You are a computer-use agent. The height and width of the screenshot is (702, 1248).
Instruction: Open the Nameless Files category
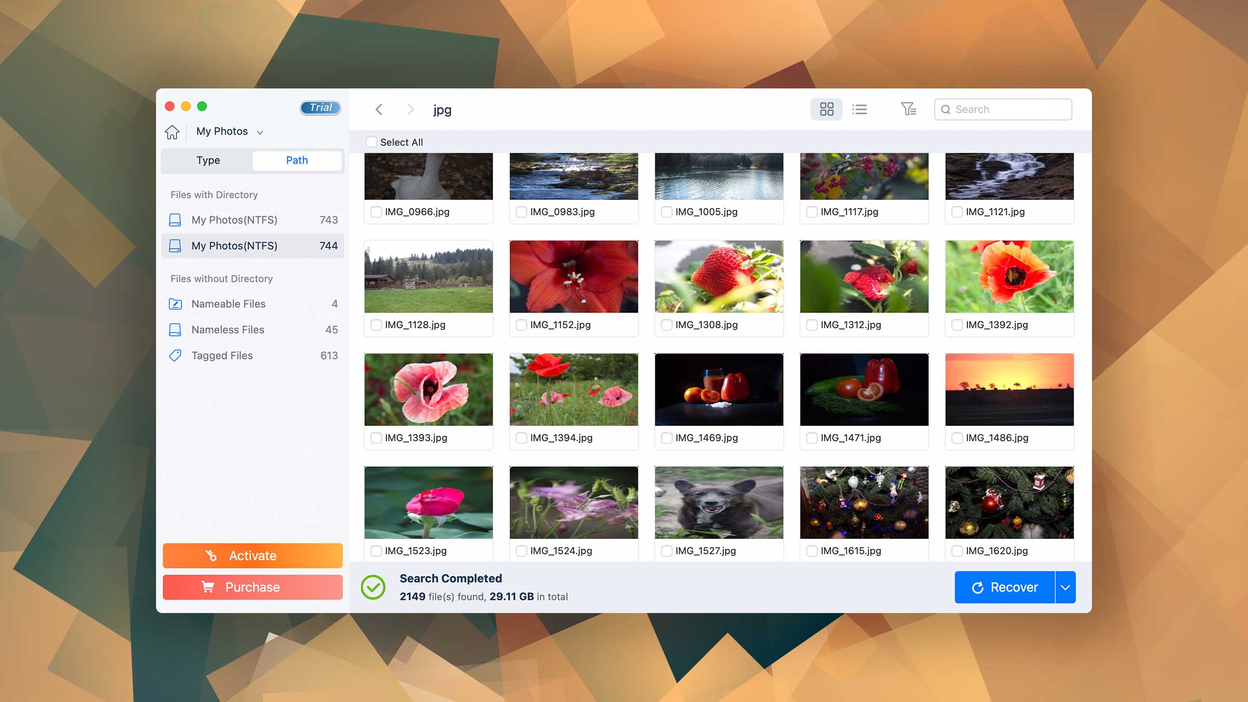coord(253,330)
